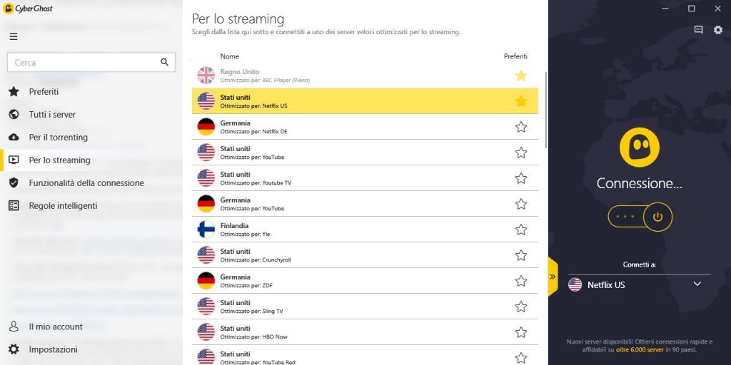
Task: Favorite the Netflix DE server
Action: click(521, 127)
